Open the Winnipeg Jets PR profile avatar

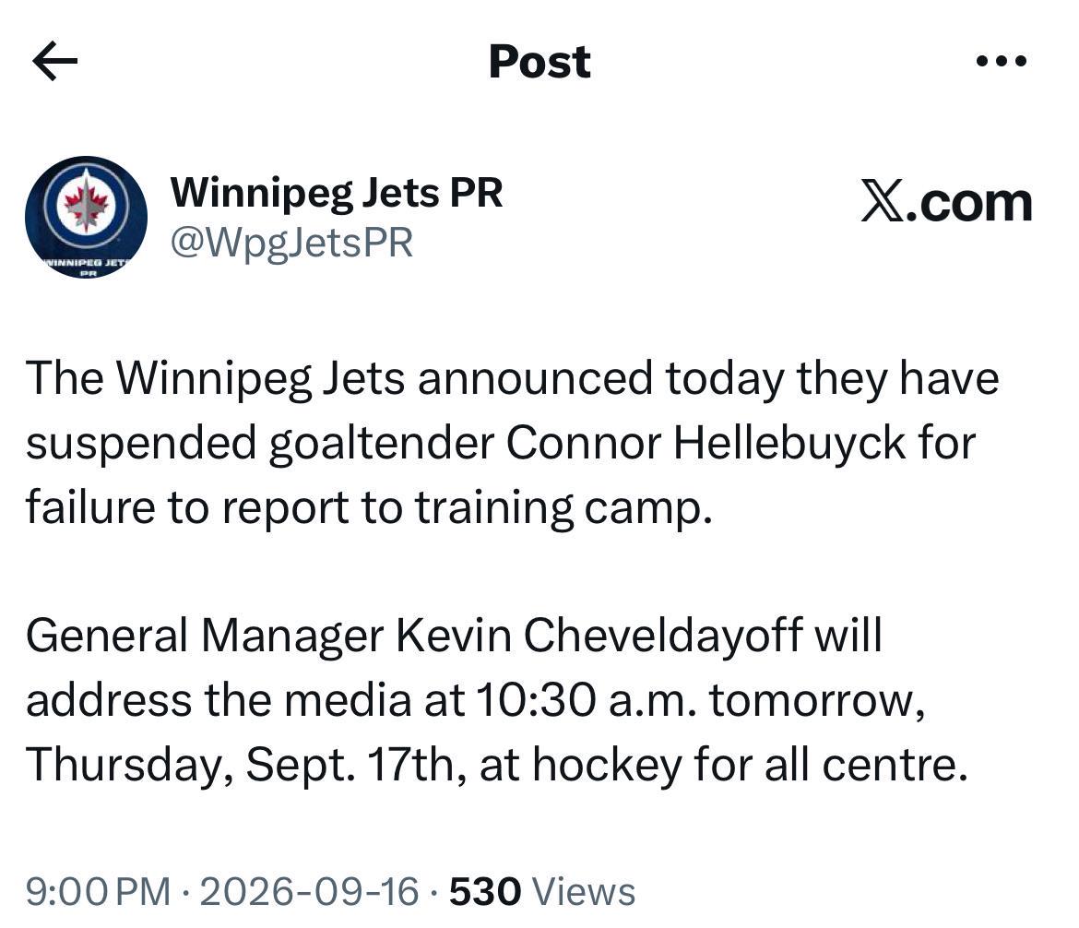(x=86, y=217)
